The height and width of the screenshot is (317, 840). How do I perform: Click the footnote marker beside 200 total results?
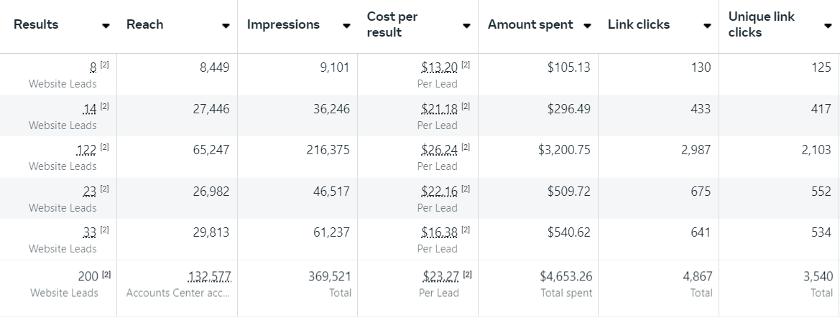point(105,275)
